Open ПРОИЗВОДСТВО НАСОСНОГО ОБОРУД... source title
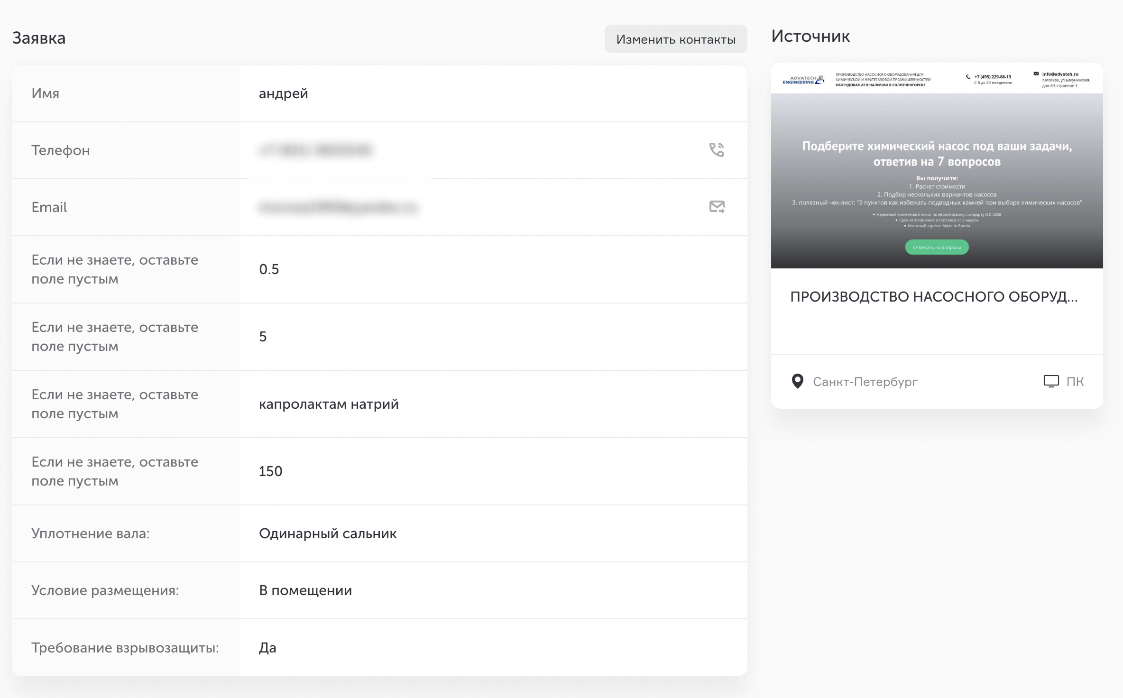This screenshot has width=1123, height=698. pos(934,297)
